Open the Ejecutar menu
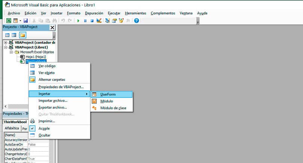Screen dimensions: 303x163 click(114, 13)
